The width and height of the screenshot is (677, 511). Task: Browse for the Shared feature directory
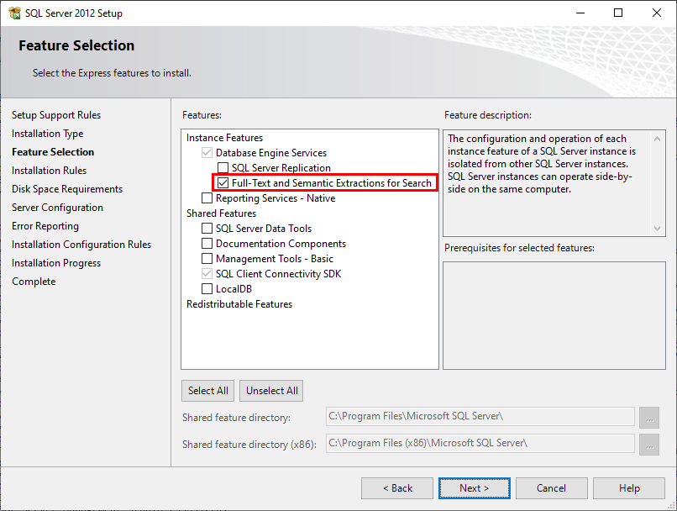[648, 417]
